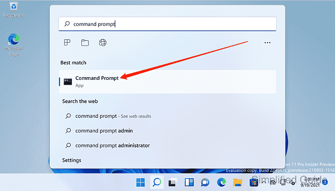Open Task View from taskbar
Image resolution: width=335 pixels, height=191 pixels.
coord(173,182)
